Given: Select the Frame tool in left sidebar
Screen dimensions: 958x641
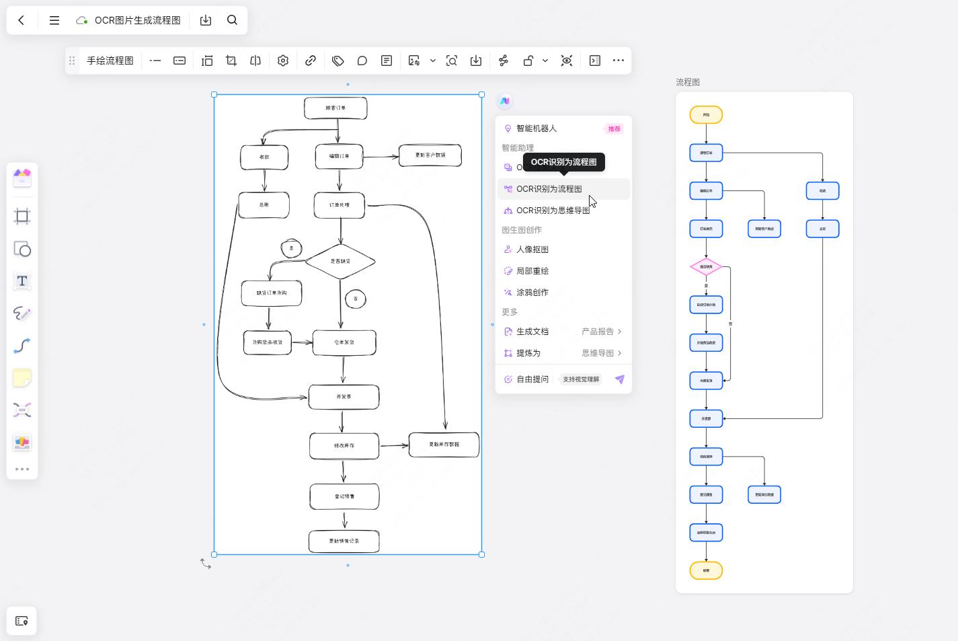Looking at the screenshot, I should click(x=22, y=217).
